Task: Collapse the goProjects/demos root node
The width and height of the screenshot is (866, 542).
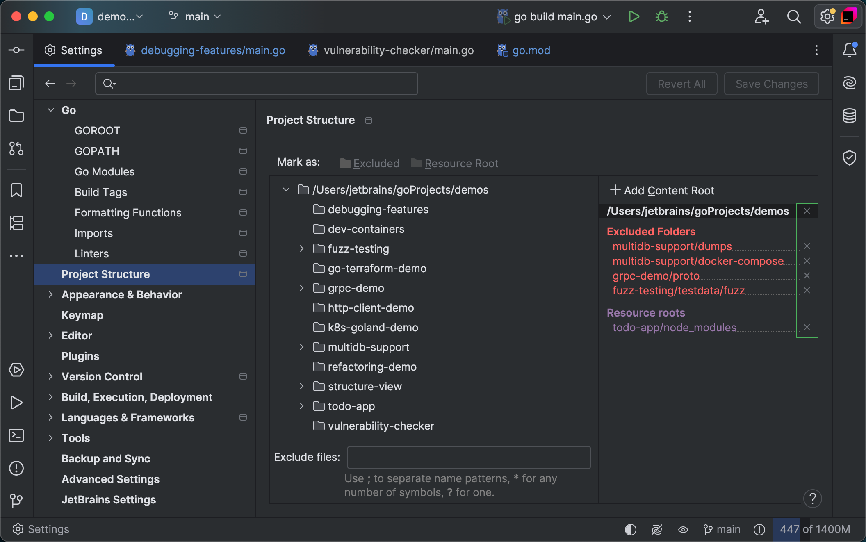Action: [x=286, y=189]
